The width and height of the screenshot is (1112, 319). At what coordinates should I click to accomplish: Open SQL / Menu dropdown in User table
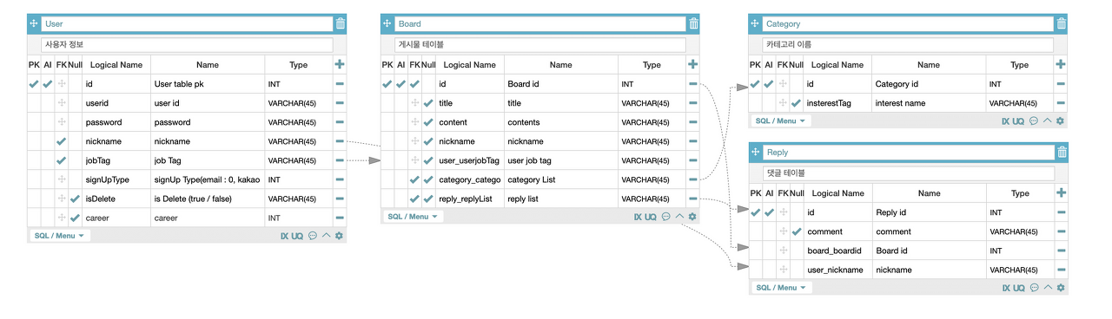[60, 236]
